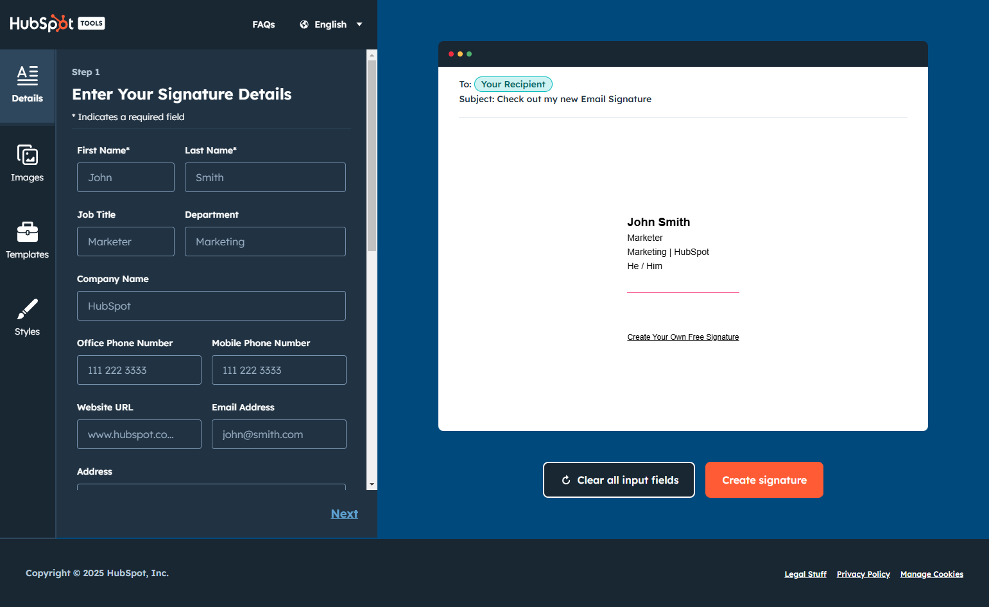Open the Privacy Policy link
Viewport: 989px width, 607px height.
863,574
